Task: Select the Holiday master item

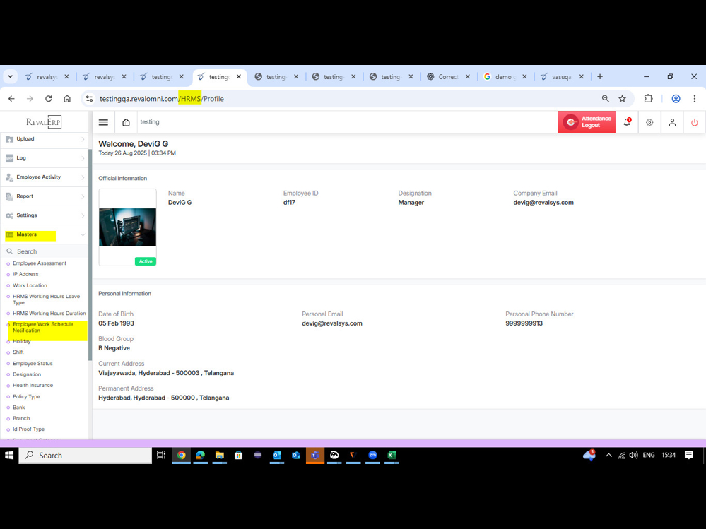Action: (22, 341)
